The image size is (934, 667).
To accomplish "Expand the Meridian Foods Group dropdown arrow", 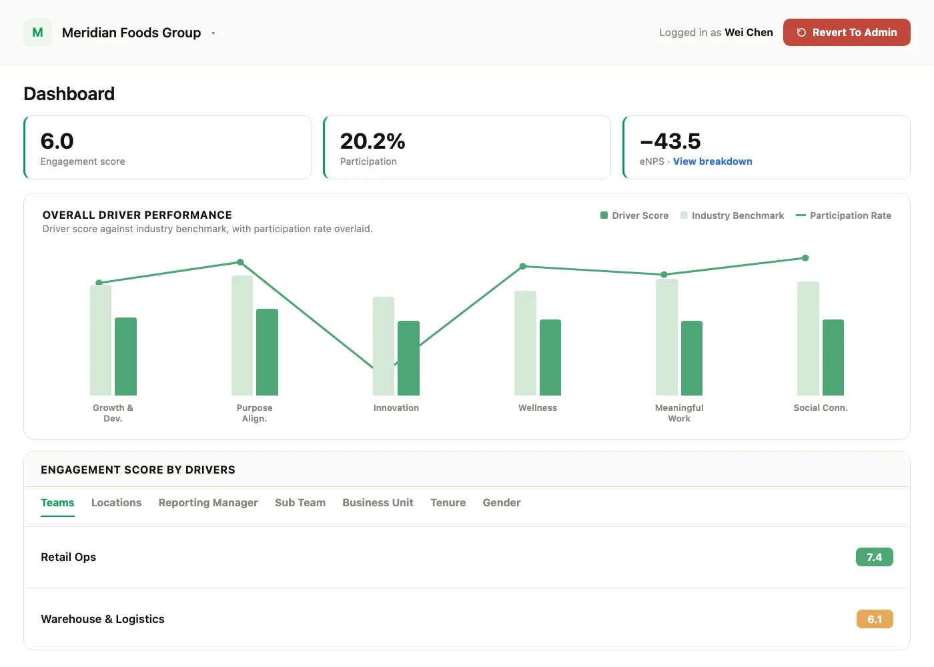I will 213,33.
